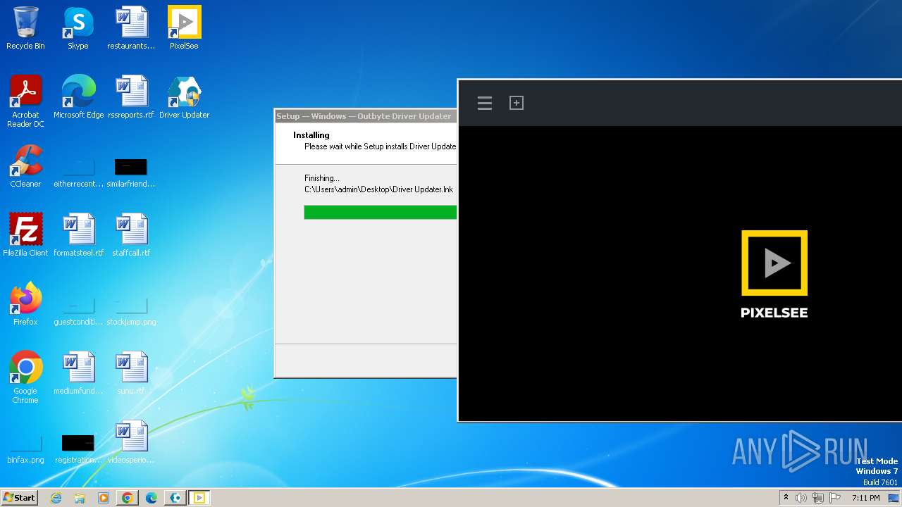Select the videosperio document on the desktop
The image size is (902, 507).
pos(131,442)
